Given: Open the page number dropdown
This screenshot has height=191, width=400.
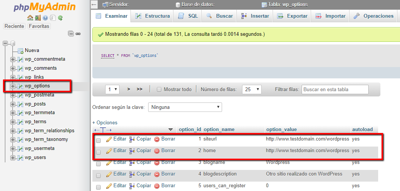Looking at the screenshot, I should (112, 89).
